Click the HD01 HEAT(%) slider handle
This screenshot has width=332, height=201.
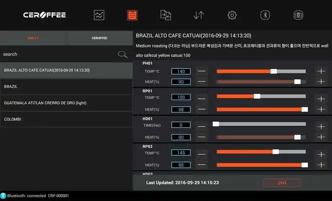pyautogui.click(x=297, y=137)
